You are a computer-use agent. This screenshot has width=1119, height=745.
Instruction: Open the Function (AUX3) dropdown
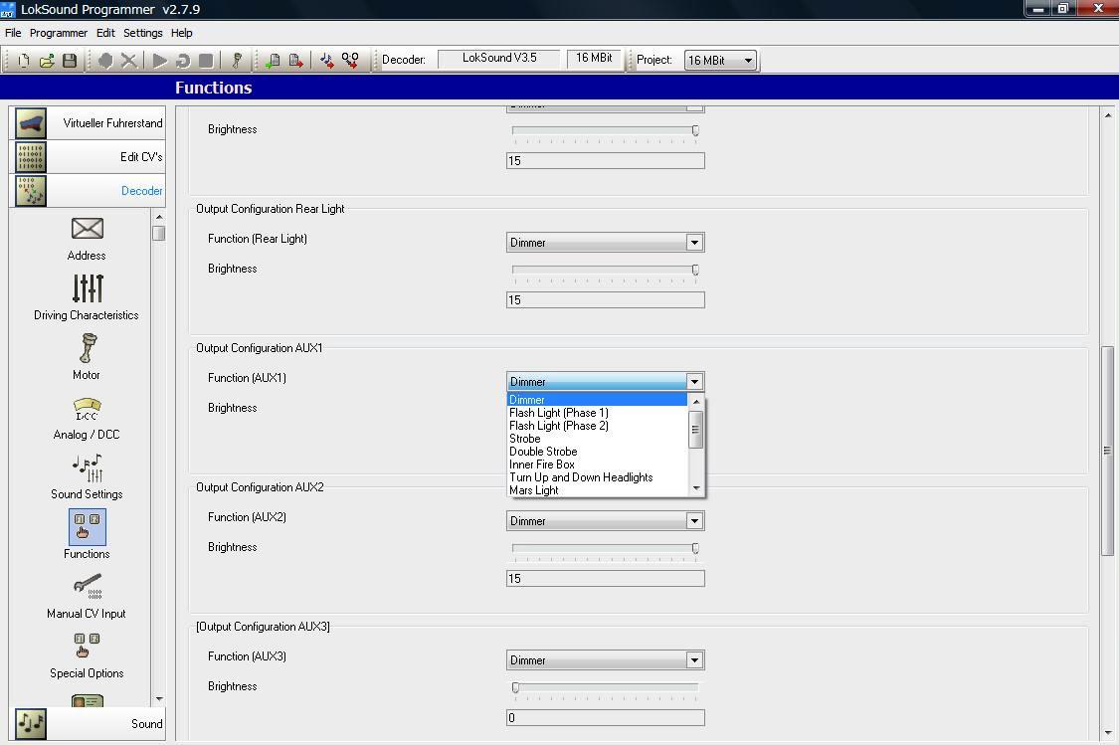[x=605, y=660]
